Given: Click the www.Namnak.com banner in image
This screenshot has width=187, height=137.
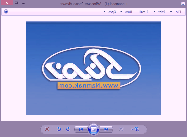Looking at the screenshot, I should click(x=89, y=86).
